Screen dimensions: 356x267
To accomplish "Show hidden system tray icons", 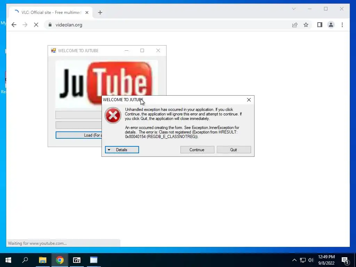I will [x=294, y=260].
